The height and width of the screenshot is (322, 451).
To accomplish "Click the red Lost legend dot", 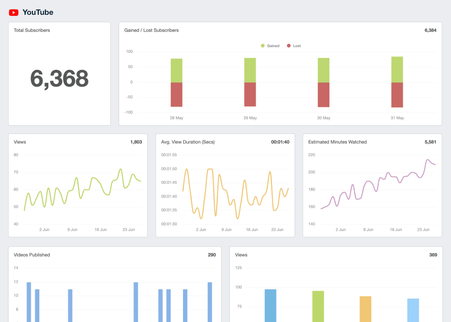I will tap(288, 46).
